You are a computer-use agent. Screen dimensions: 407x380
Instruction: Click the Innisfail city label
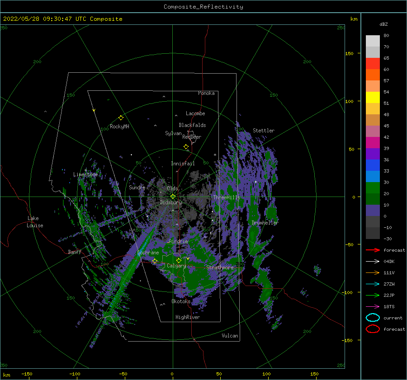(183, 164)
